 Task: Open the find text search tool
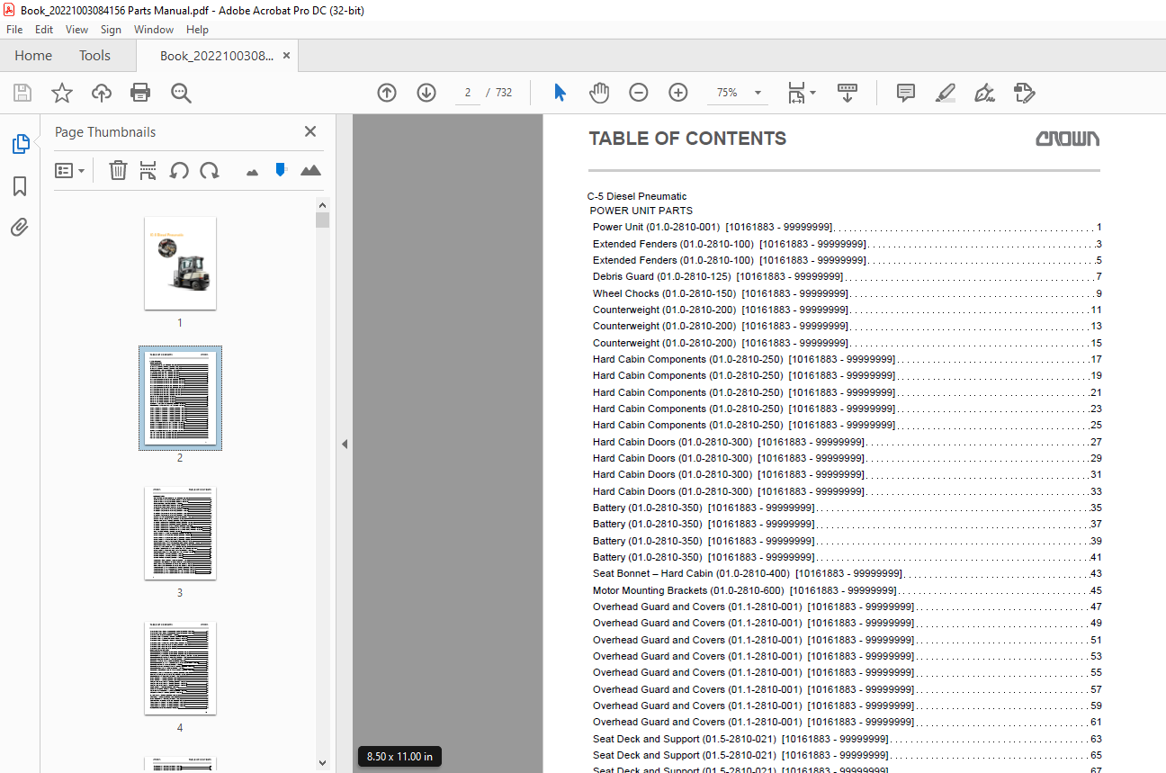pos(181,93)
